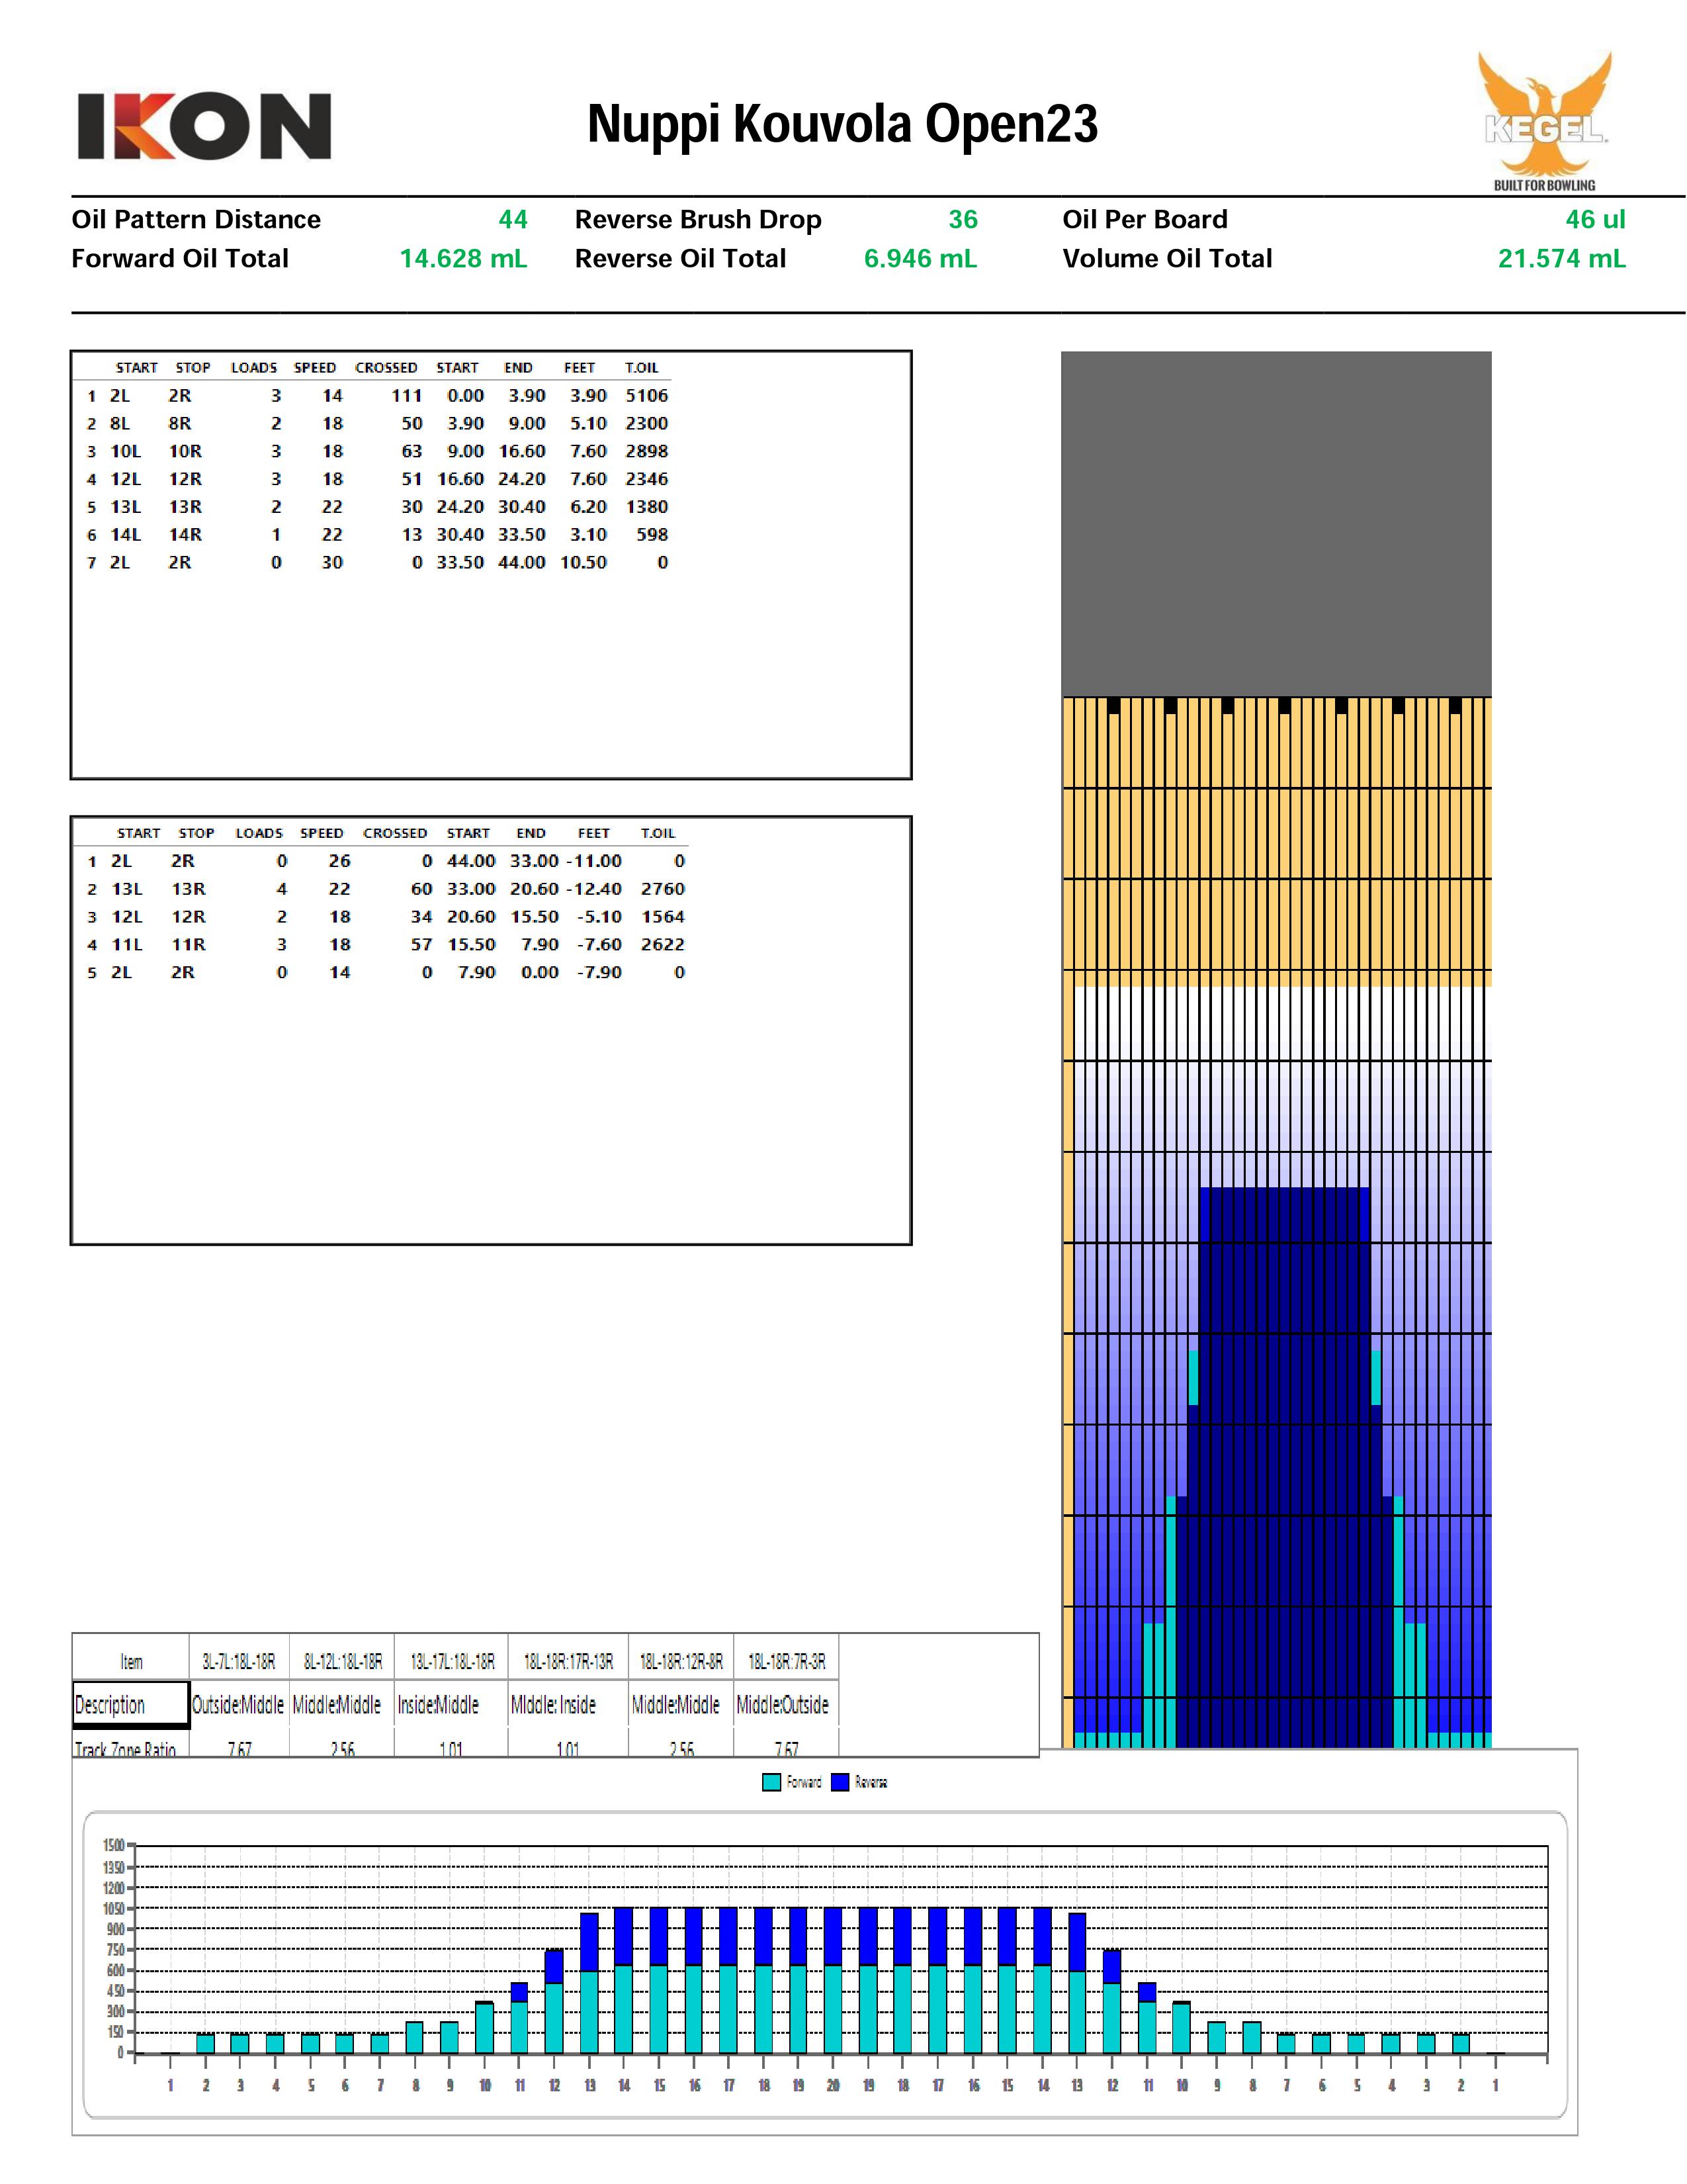
Task: Click the Reverse Brush Drop value 36
Action: coord(963,219)
